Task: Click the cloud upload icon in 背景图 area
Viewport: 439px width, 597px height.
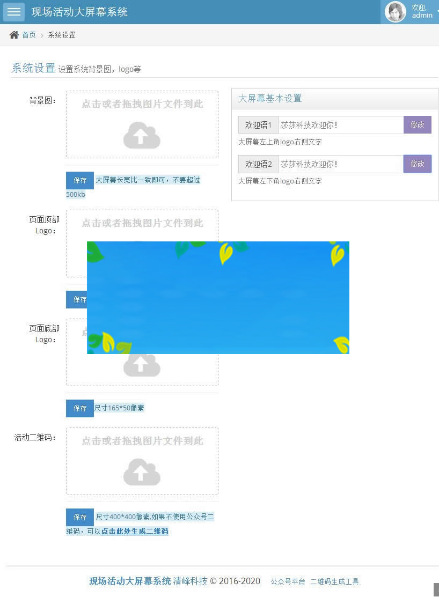Action: click(x=141, y=135)
